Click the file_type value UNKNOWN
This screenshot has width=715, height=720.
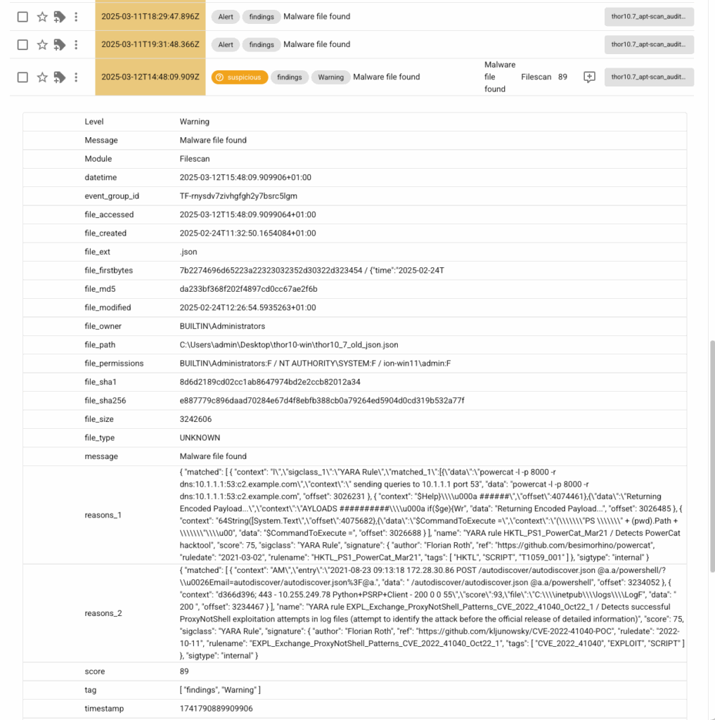pos(200,437)
